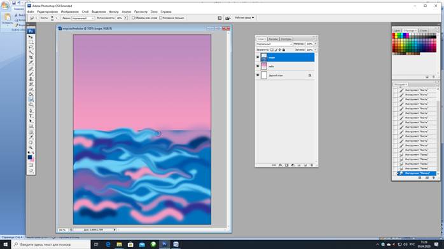The height and width of the screenshot is (249, 444).
Task: Open layer blend mode «Нормальный» dropdown
Action: point(274,44)
